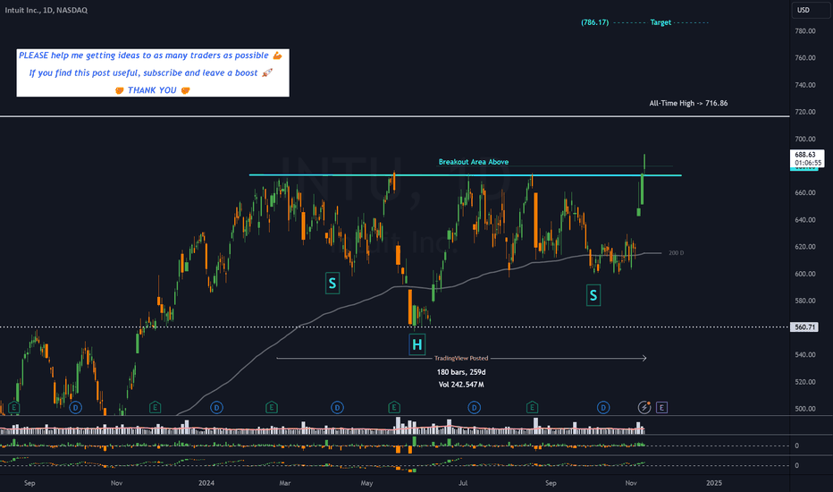The image size is (833, 492).
Task: Click the 500.00 price axis label
Action: coord(804,409)
